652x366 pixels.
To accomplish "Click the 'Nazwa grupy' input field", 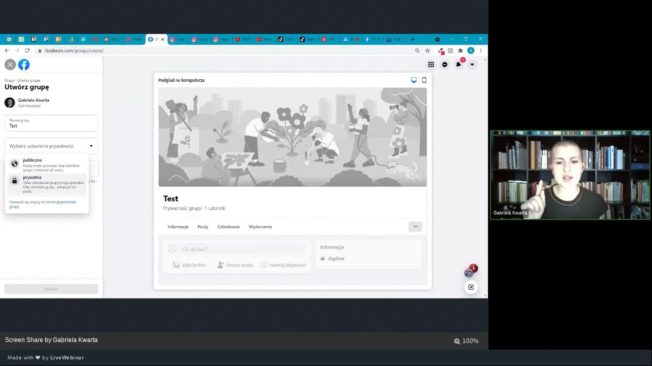I will click(51, 123).
